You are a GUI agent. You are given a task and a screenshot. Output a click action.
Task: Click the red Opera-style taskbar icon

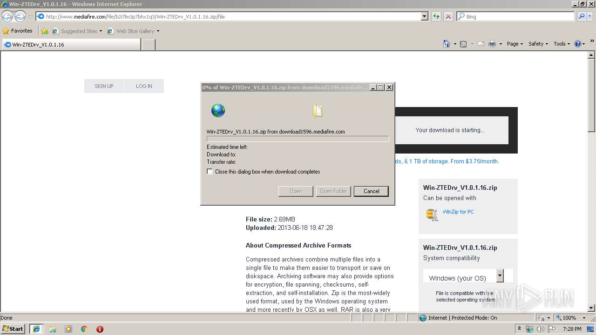tap(100, 329)
